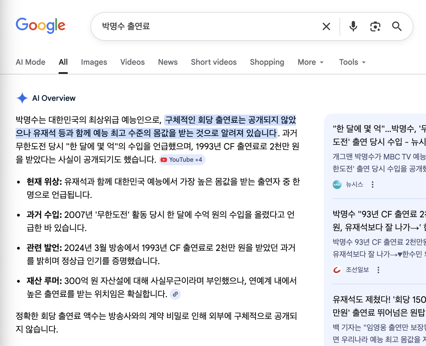This screenshot has width=426, height=346.
Task: Open '한 달에 몇 억' 뉴시스 article
Action: tap(379, 135)
